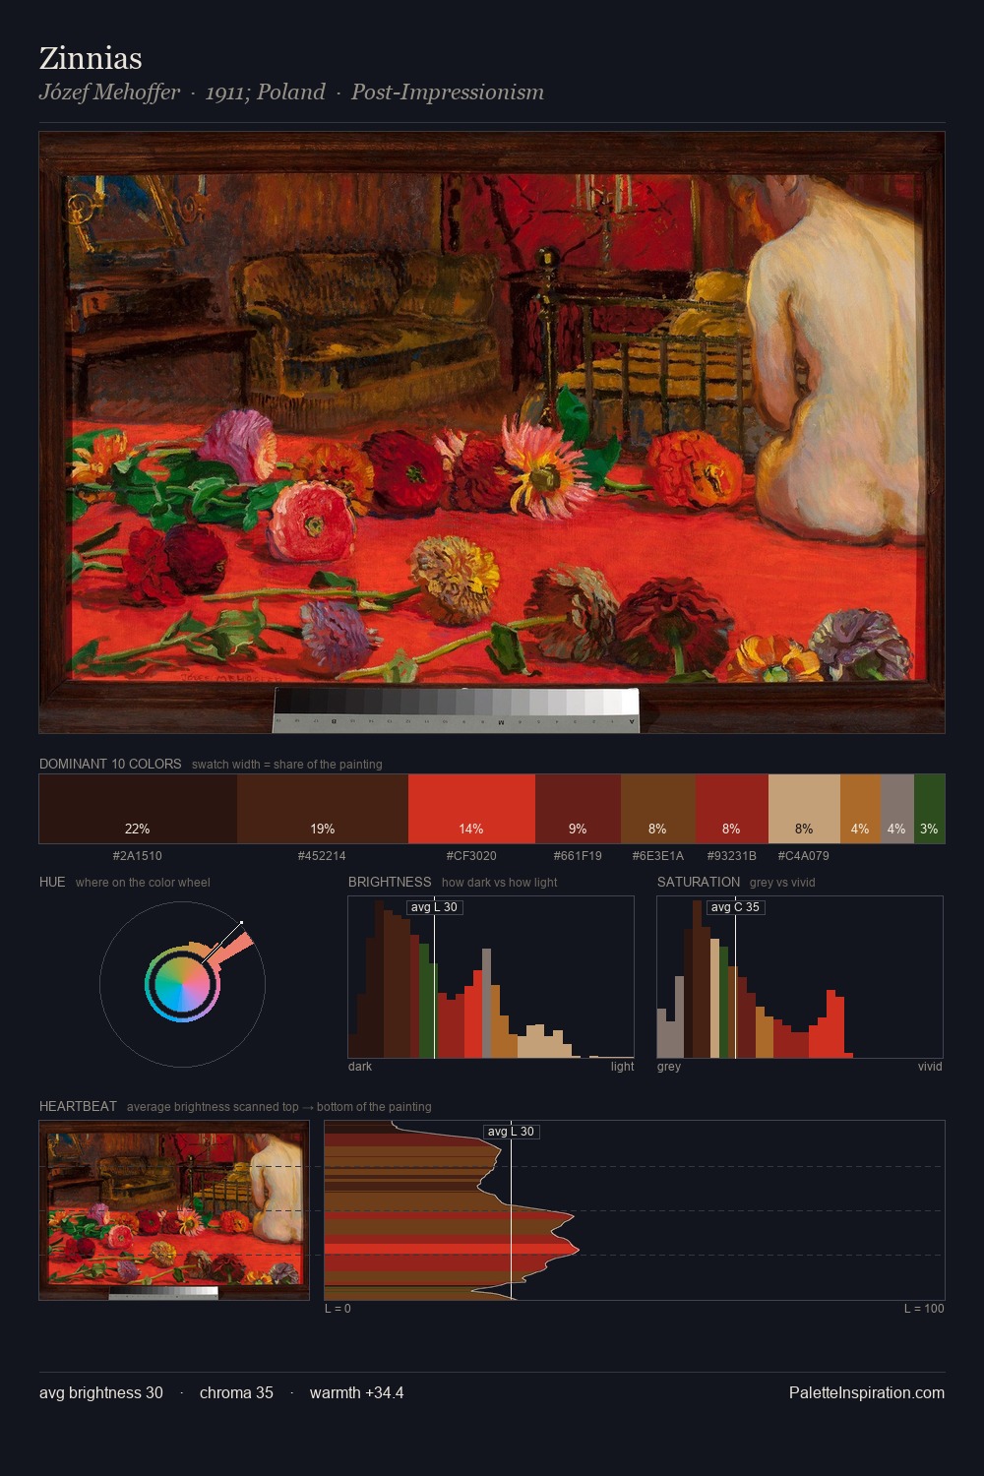Click the L = 0 axis label
This screenshot has height=1476, width=984.
(x=338, y=1309)
